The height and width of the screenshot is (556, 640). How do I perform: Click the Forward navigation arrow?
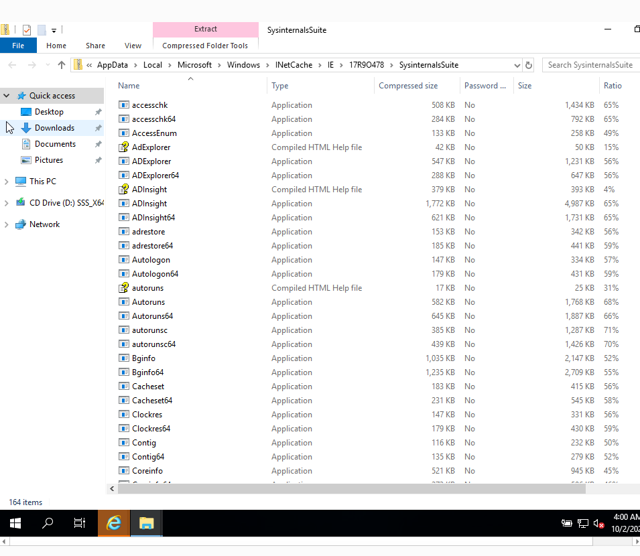pos(32,65)
